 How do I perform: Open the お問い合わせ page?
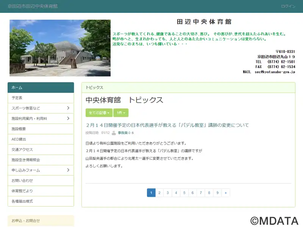tap(41, 180)
